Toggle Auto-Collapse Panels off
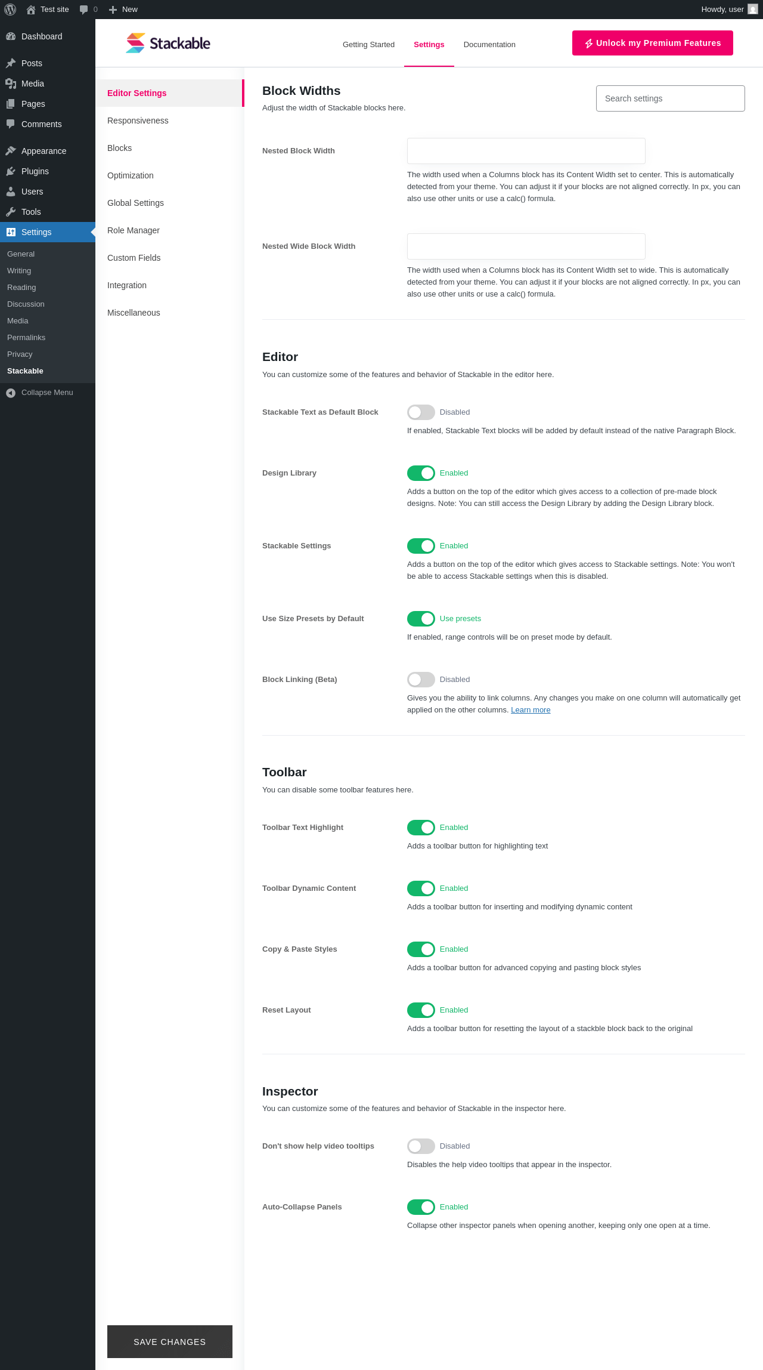 click(x=421, y=1207)
